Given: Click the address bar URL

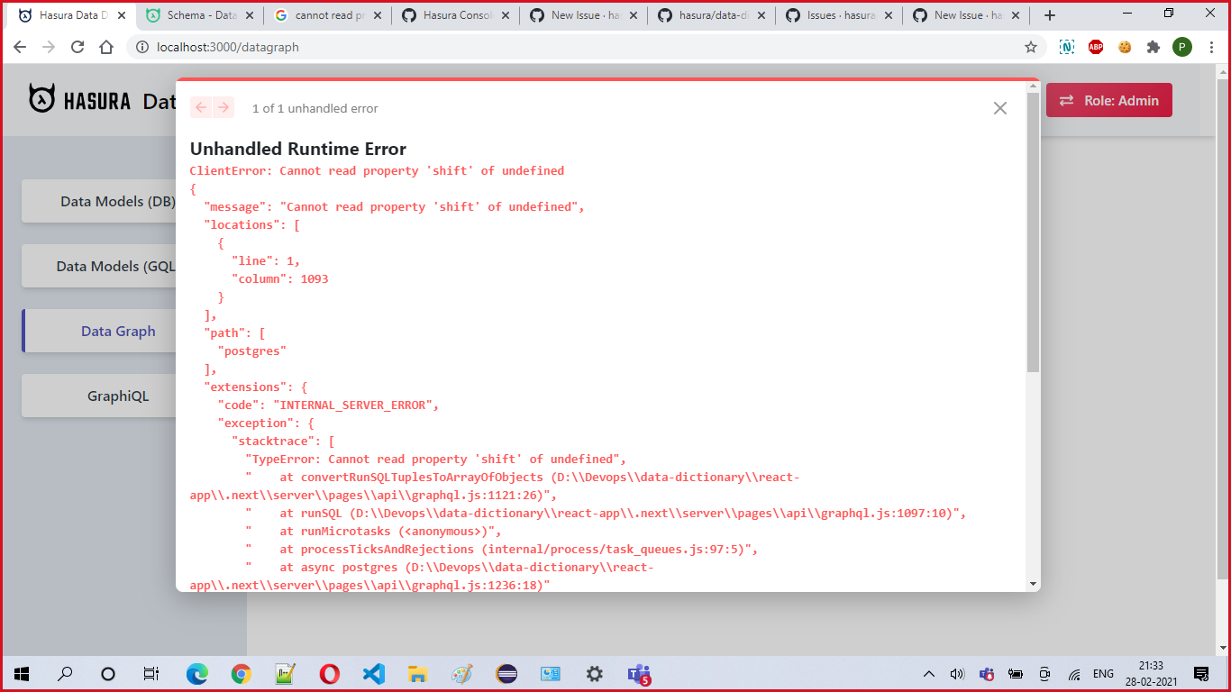Looking at the screenshot, I should pyautogui.click(x=228, y=47).
